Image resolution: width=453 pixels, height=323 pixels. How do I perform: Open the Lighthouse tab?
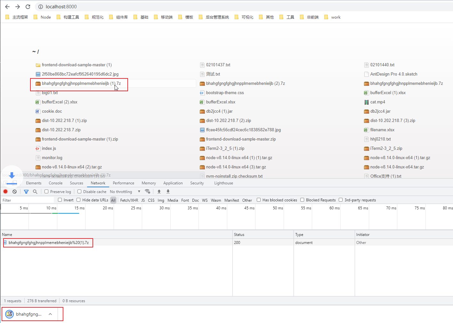pyautogui.click(x=224, y=183)
